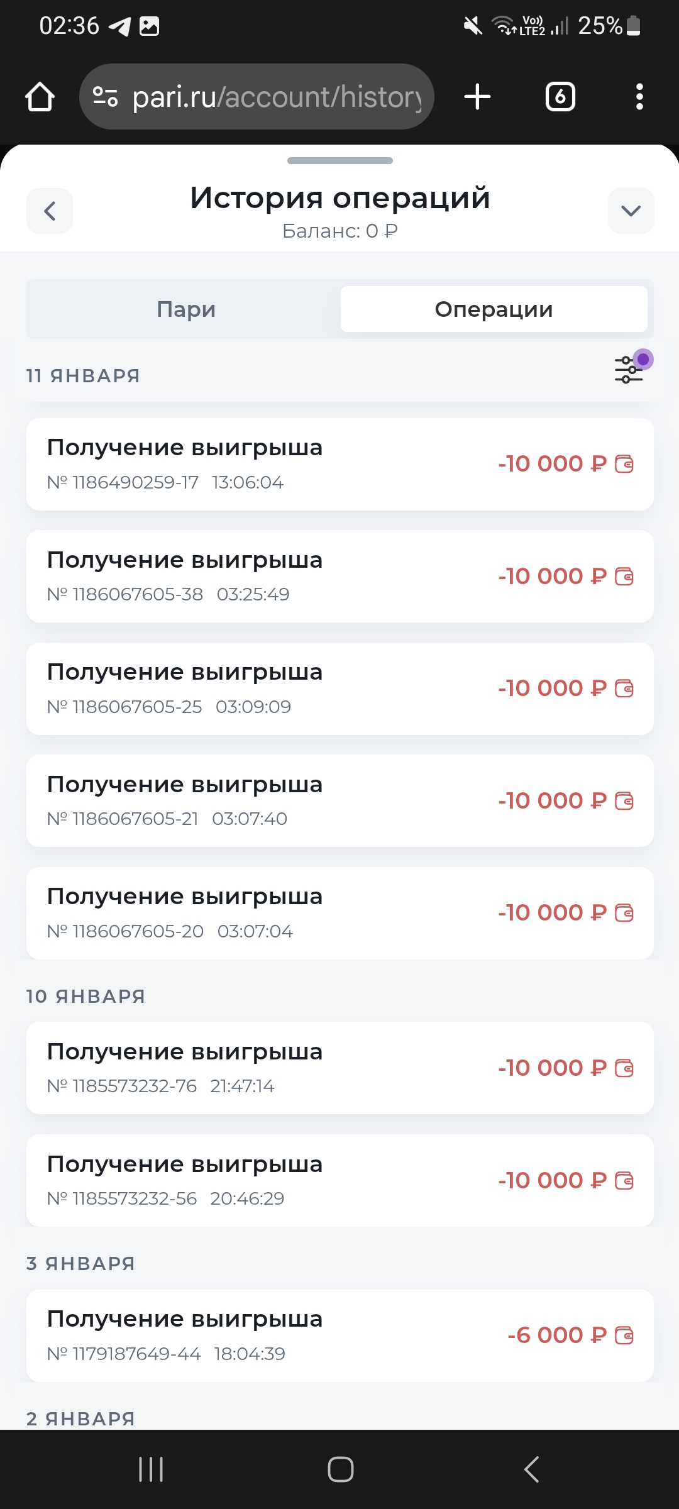
Task: Switch to the Пари tab
Action: (x=186, y=309)
